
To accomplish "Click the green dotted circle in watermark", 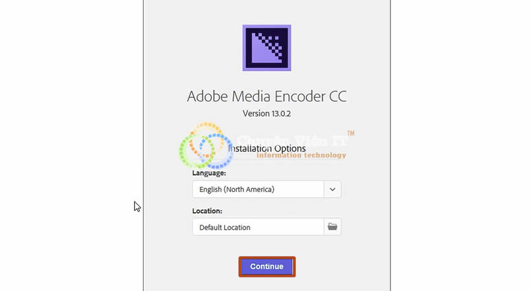I will (x=197, y=151).
